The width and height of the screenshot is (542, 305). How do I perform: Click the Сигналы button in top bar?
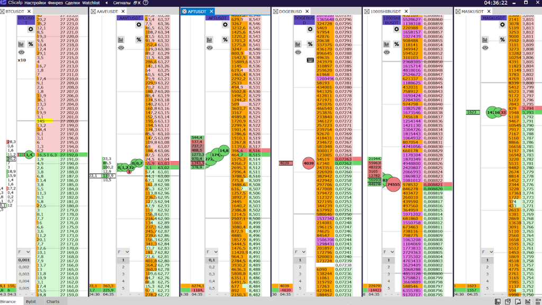[x=122, y=3]
